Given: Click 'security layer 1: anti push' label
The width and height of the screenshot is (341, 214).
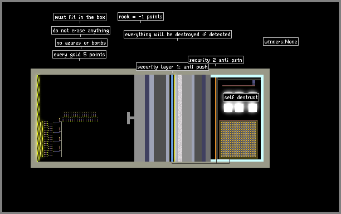Looking at the screenshot, I should click(x=173, y=66).
